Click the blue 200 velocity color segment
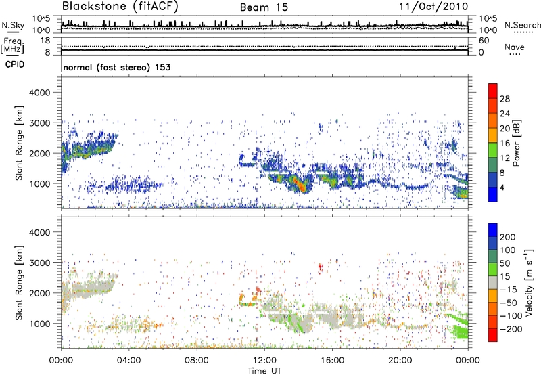The height and width of the screenshot is (375, 541). click(x=493, y=230)
